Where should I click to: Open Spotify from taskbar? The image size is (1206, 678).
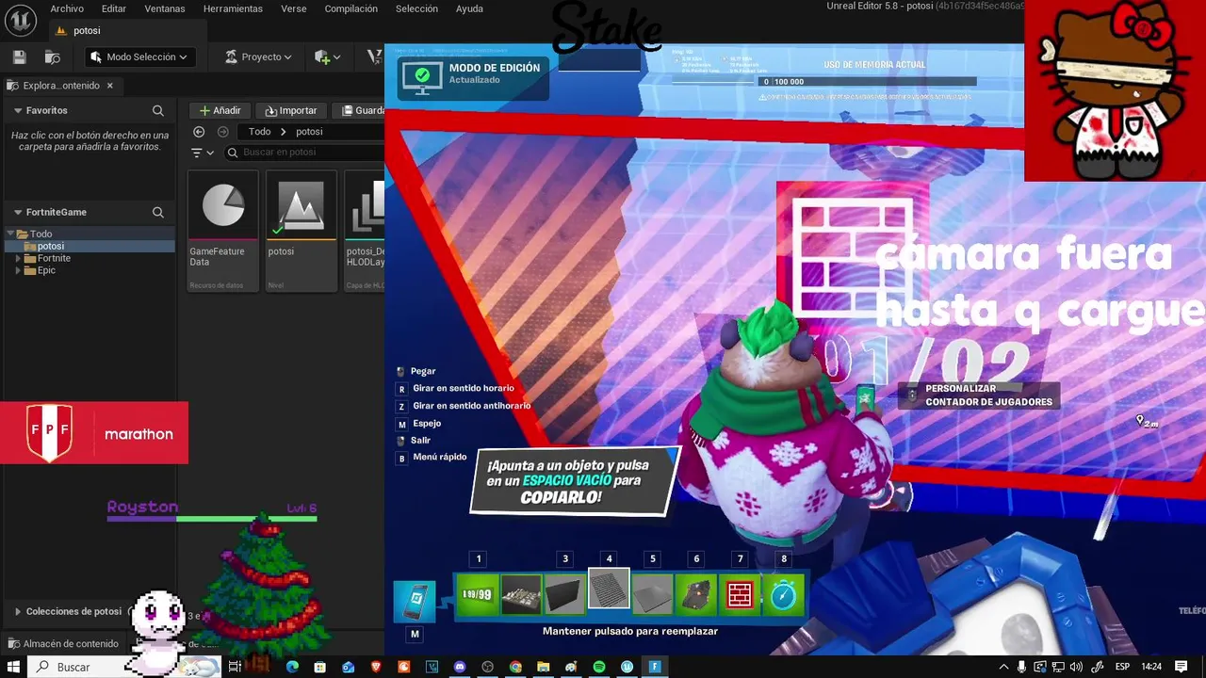599,667
